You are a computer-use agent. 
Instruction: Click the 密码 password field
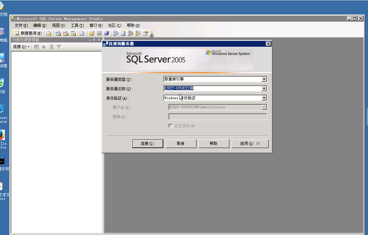[x=218, y=117]
